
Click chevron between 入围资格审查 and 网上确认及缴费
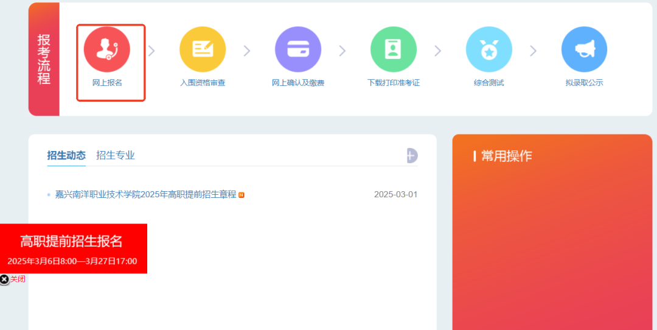(x=247, y=51)
